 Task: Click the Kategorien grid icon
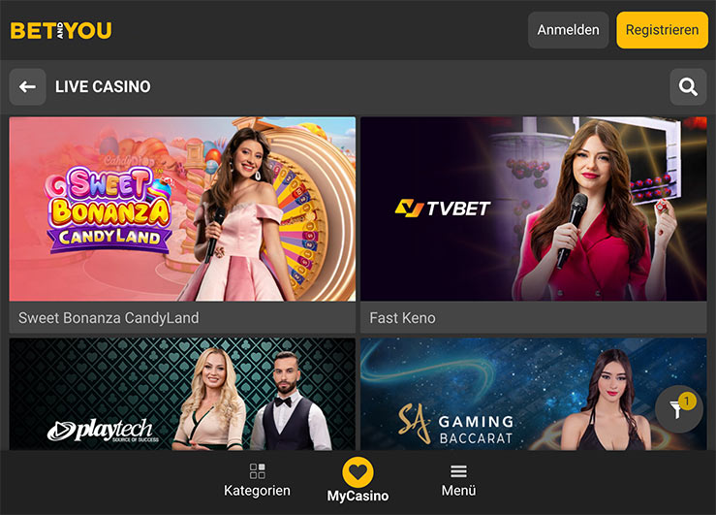(257, 471)
